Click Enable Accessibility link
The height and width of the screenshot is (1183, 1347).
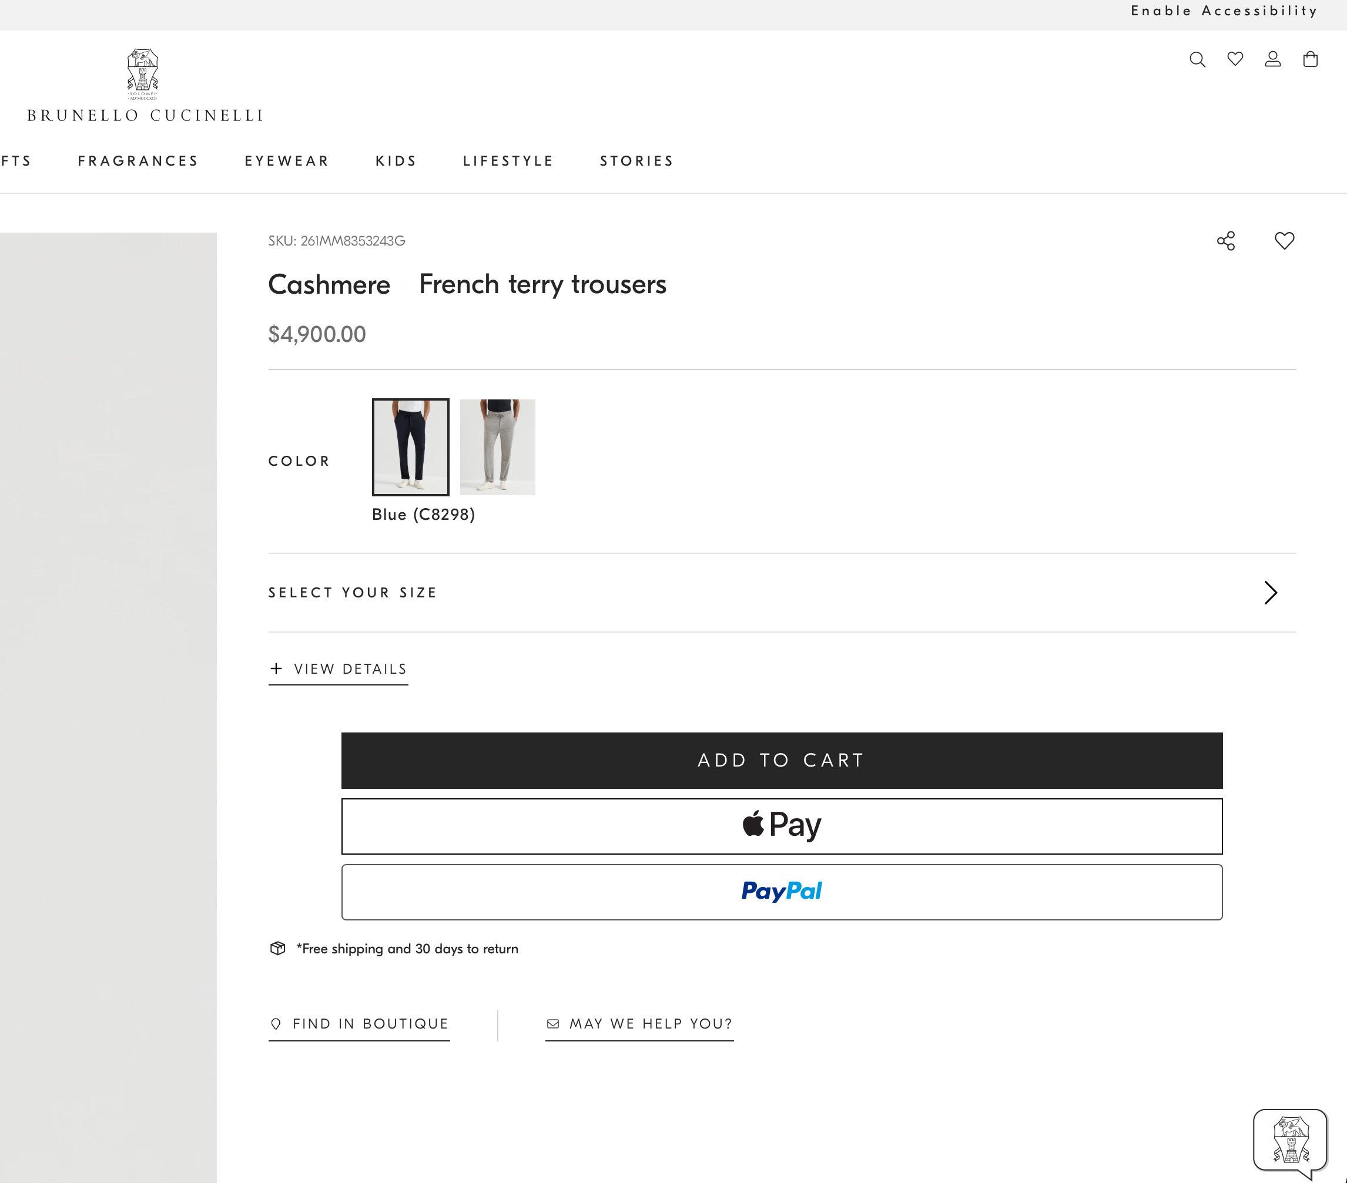[x=1224, y=11]
